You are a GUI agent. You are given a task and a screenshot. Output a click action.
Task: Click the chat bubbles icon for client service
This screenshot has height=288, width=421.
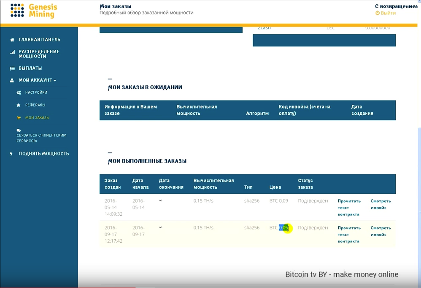[x=19, y=131]
